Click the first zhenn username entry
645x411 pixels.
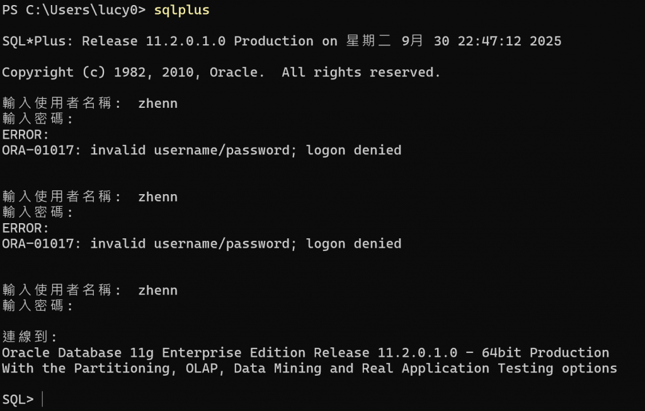157,103
